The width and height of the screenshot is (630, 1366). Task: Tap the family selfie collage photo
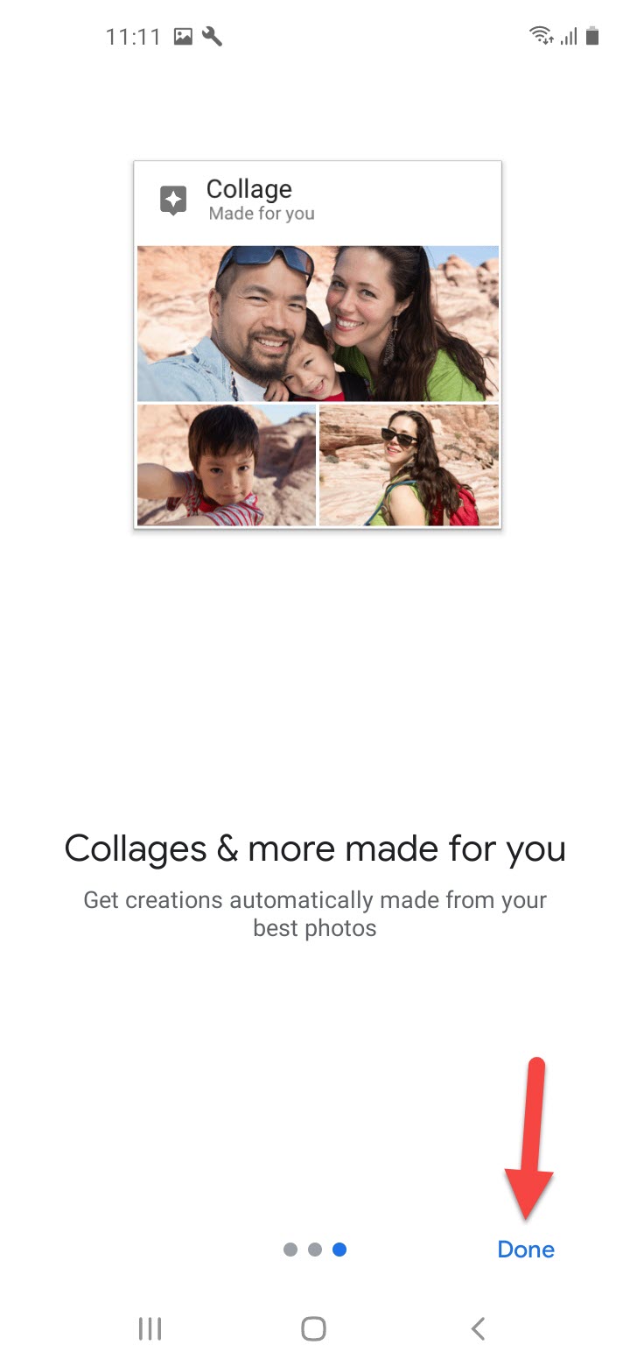pos(318,323)
